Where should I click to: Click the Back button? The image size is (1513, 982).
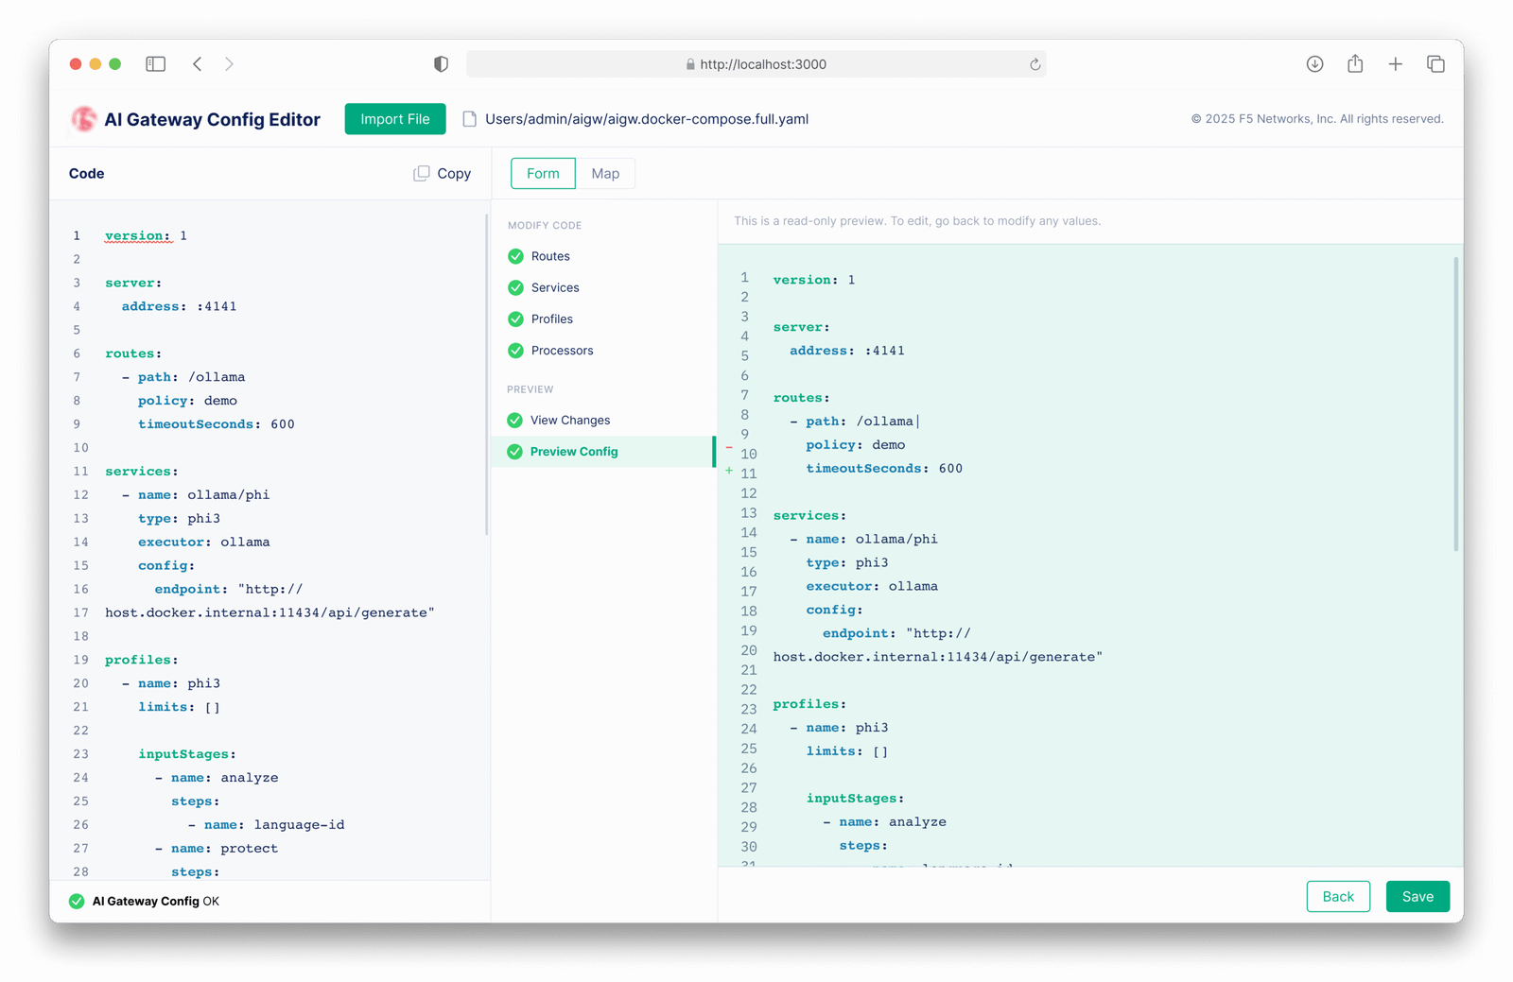coord(1338,897)
